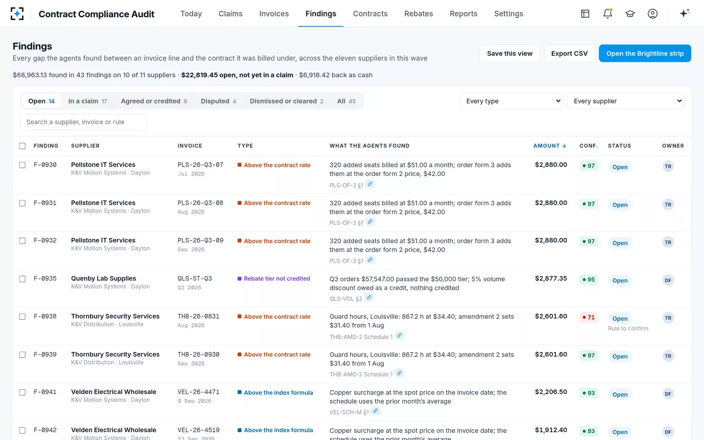Go to the Claims tab
This screenshot has height=440, width=704.
231,14
